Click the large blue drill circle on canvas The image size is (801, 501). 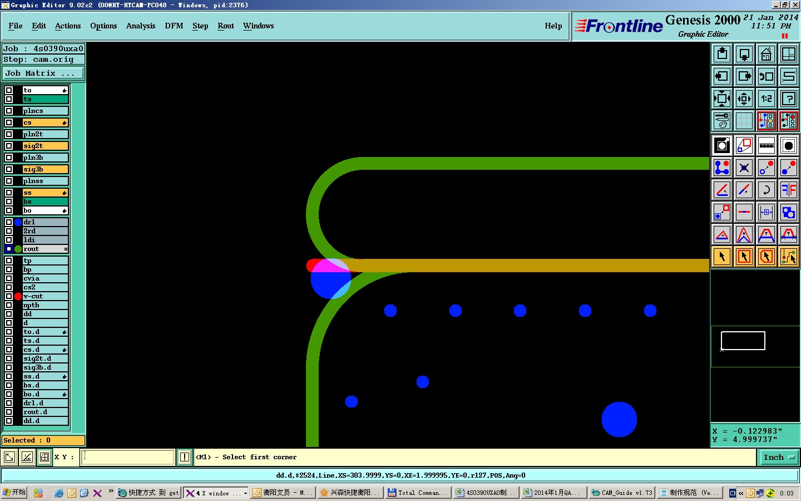click(x=619, y=419)
